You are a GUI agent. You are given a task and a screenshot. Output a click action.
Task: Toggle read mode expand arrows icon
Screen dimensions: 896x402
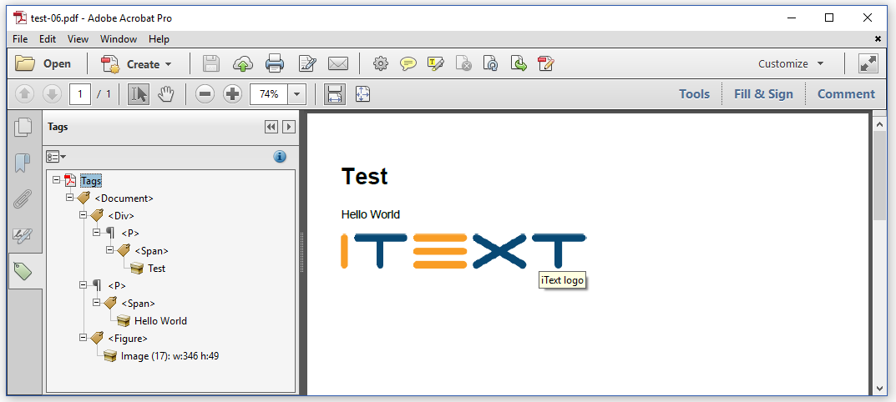(x=868, y=64)
